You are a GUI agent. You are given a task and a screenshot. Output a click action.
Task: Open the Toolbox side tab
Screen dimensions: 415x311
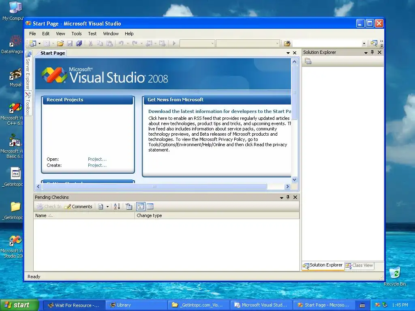click(x=28, y=103)
